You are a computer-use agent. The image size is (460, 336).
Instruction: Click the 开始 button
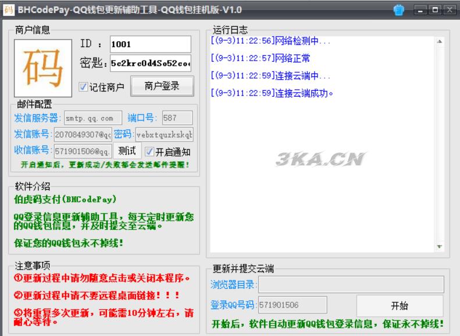coord(400,306)
